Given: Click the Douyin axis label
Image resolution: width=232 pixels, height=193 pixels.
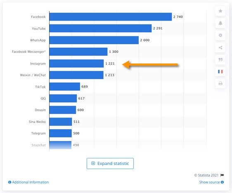Looking at the screenshot, I should 40,110.
